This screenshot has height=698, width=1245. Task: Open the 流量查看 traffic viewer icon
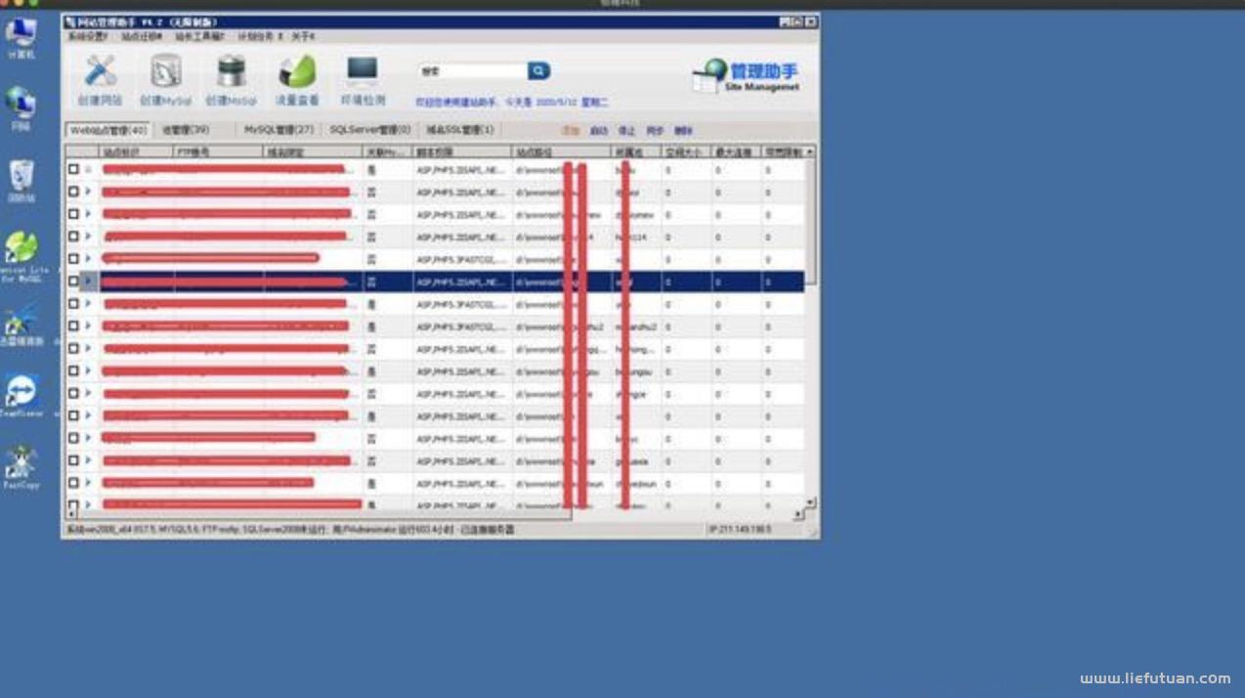(297, 78)
